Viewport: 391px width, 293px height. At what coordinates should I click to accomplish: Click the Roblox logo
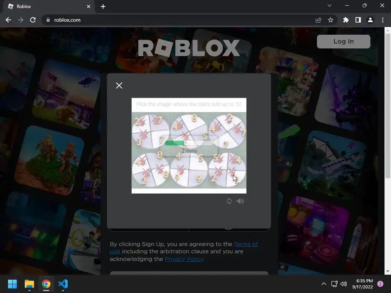pos(189,48)
